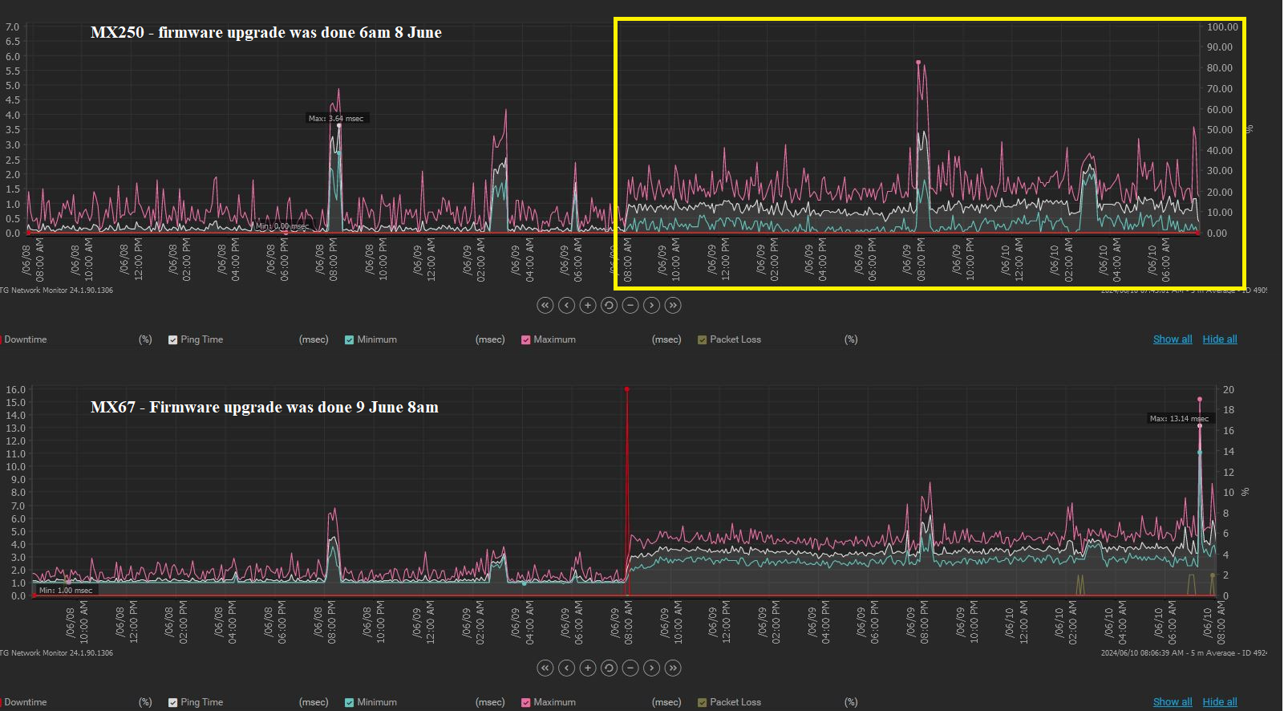
Task: Toggle Maximum checkbox in MX67 legend
Action: click(x=525, y=702)
